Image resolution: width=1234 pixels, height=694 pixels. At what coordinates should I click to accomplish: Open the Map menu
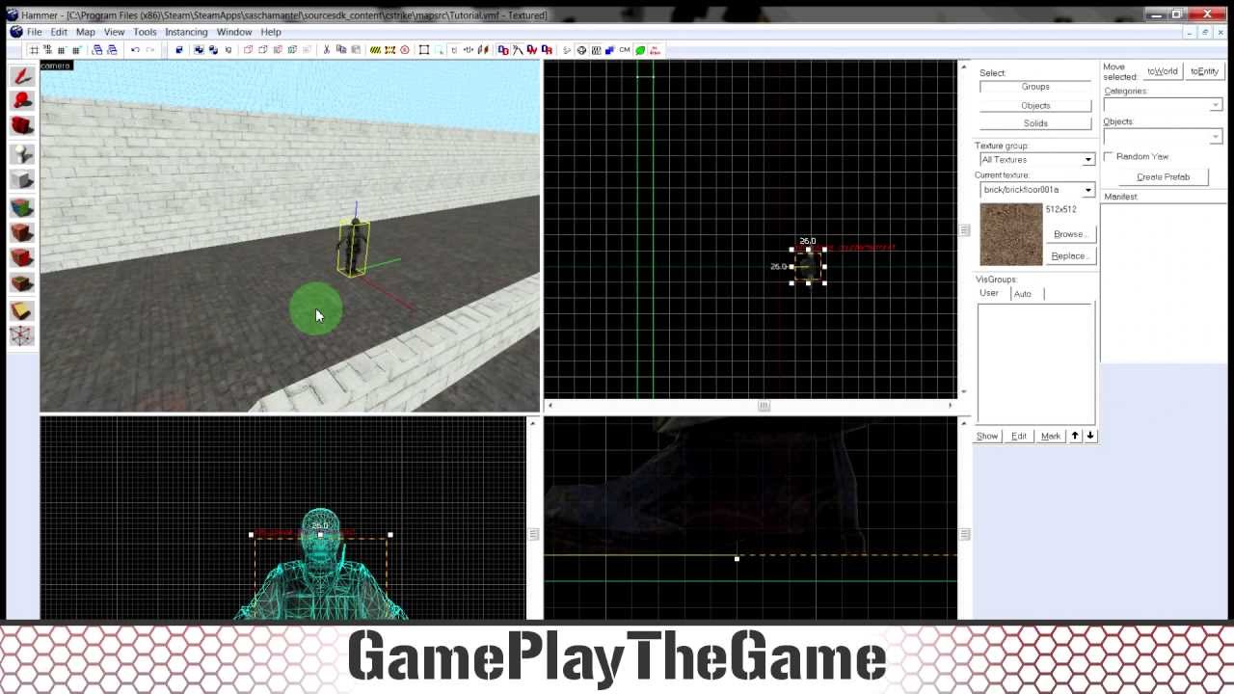(86, 32)
